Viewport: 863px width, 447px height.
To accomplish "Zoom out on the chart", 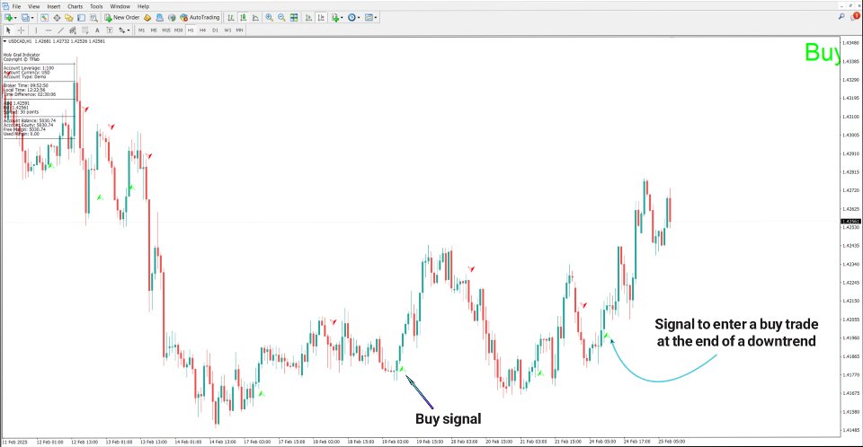I will pyautogui.click(x=281, y=18).
